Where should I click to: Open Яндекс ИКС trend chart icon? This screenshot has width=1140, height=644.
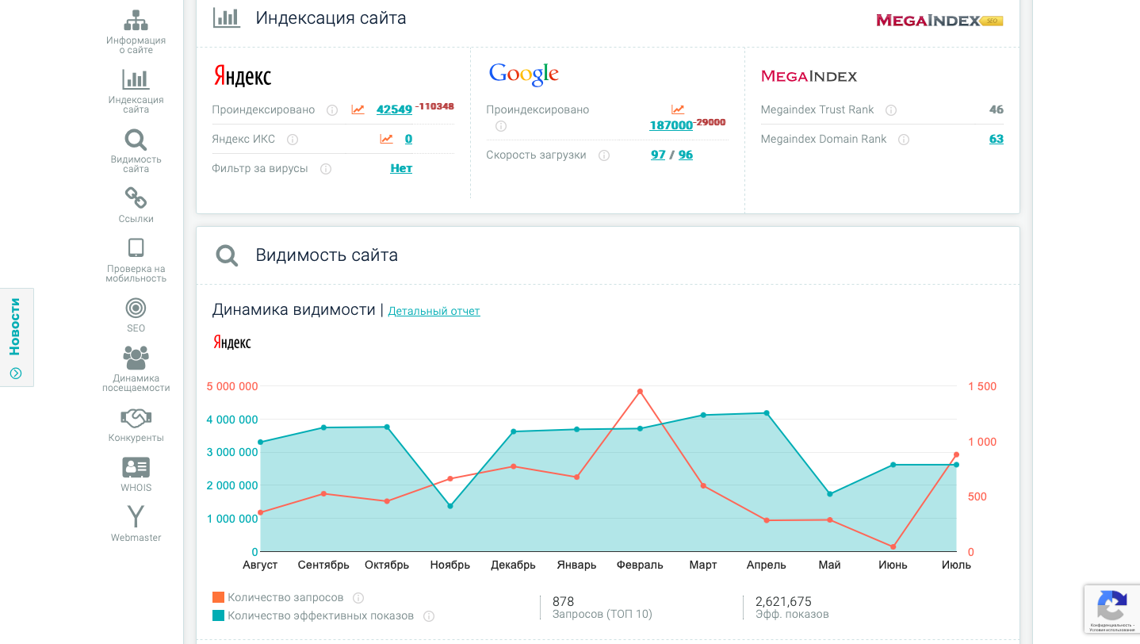pyautogui.click(x=386, y=139)
